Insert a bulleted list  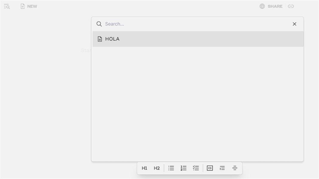(x=171, y=168)
